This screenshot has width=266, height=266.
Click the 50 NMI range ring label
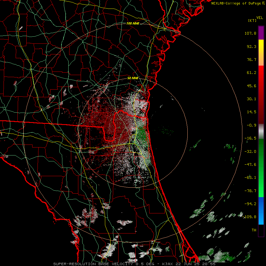pos(133,78)
